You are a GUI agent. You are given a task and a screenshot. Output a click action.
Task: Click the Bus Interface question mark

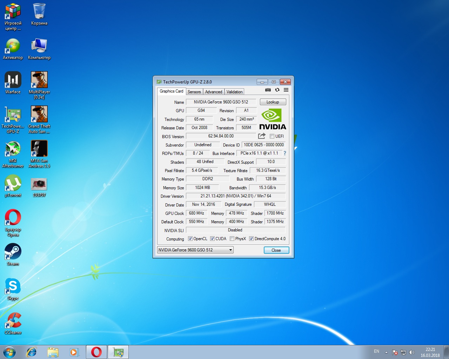pos(285,153)
